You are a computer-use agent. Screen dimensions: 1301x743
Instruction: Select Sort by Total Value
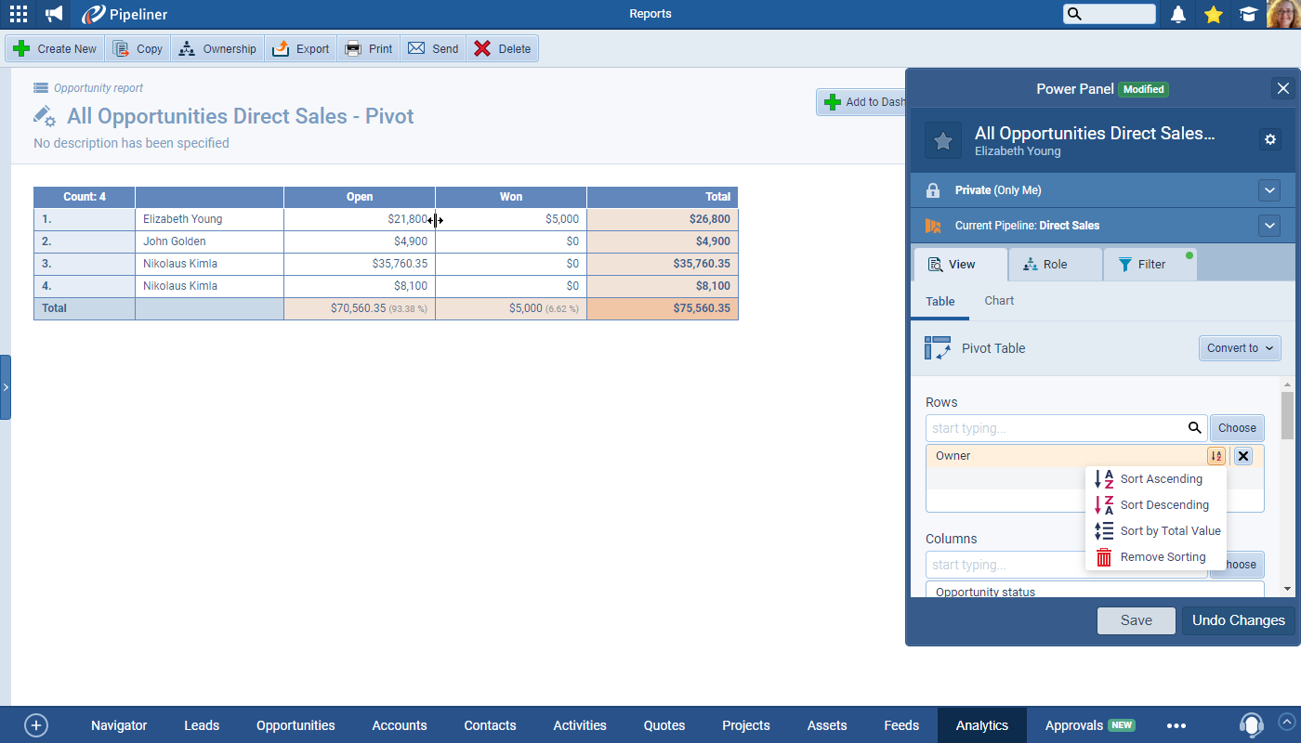[1169, 531]
